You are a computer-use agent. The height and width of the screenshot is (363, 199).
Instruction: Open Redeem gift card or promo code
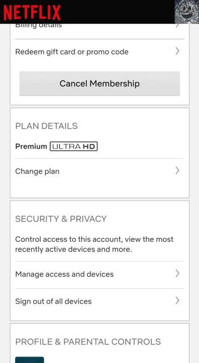coord(99,51)
